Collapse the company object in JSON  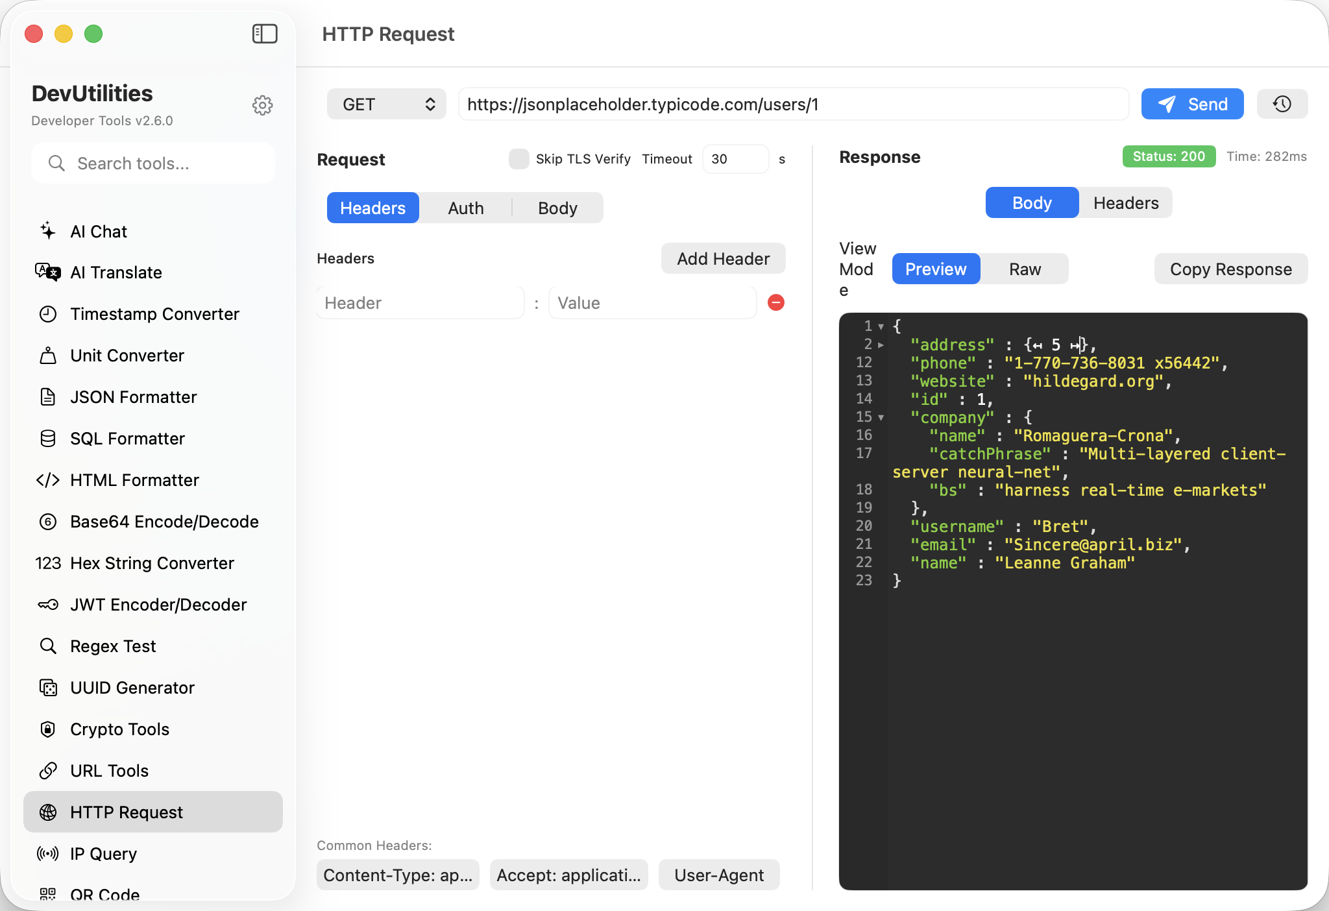tap(881, 418)
